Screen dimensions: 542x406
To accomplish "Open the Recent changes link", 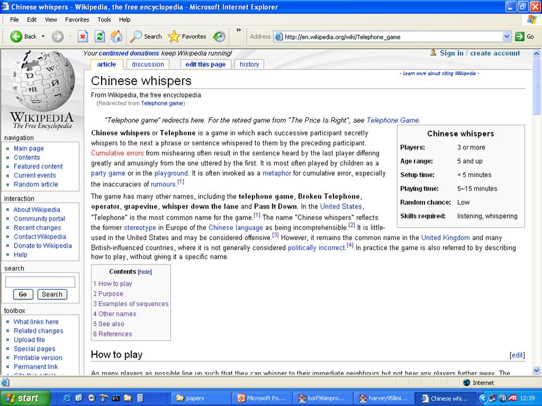I will click(37, 228).
